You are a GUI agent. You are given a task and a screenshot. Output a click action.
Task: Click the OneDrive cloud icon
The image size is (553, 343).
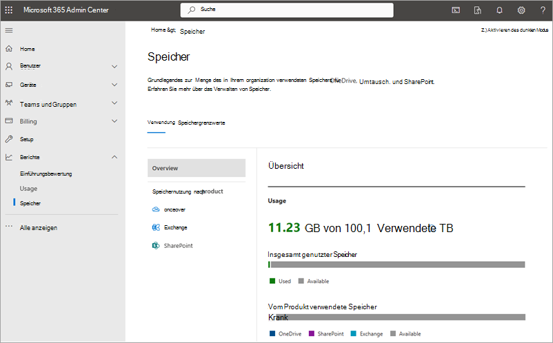click(156, 209)
